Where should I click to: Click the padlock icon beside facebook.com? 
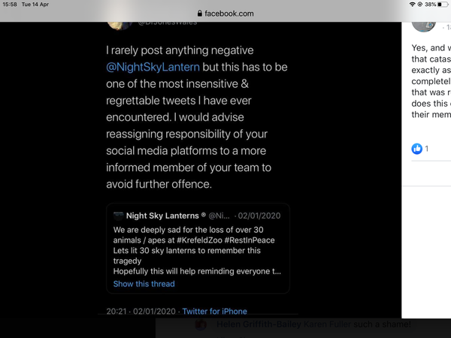pos(200,14)
